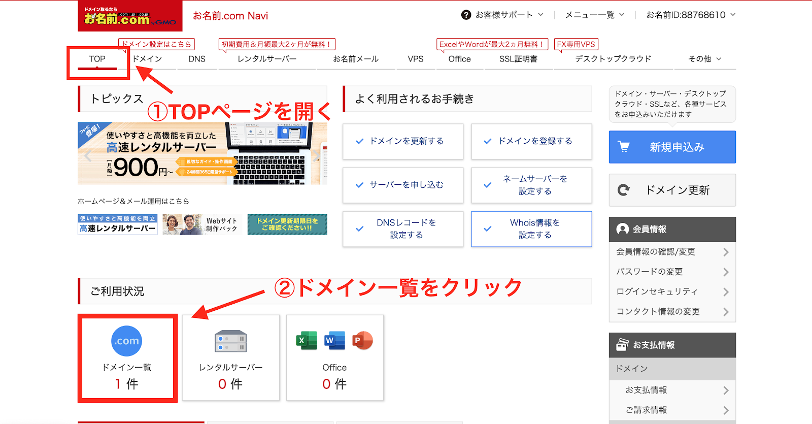Open the レンタルサーバー tab
This screenshot has height=424, width=812.
pos(267,59)
